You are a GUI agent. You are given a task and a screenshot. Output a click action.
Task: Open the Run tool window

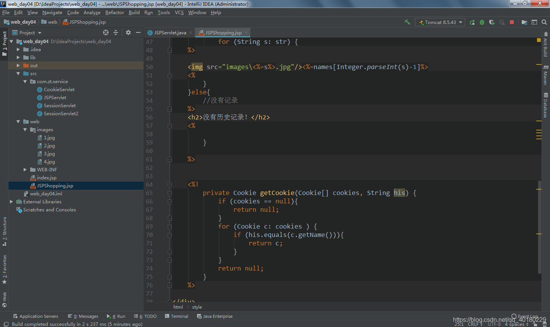[116, 316]
